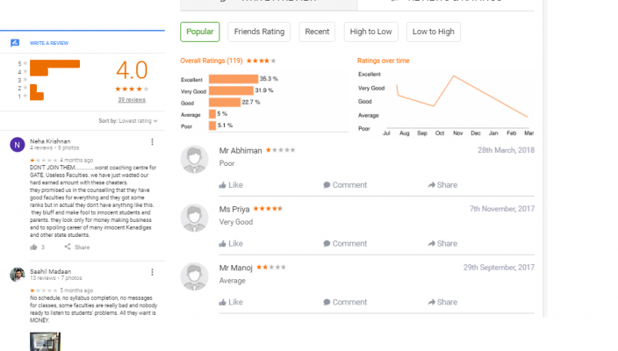Click the Mr Manoj reviewer name
The height and width of the screenshot is (351, 618).
tap(235, 268)
